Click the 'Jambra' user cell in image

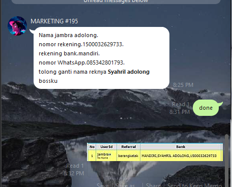[106, 155]
